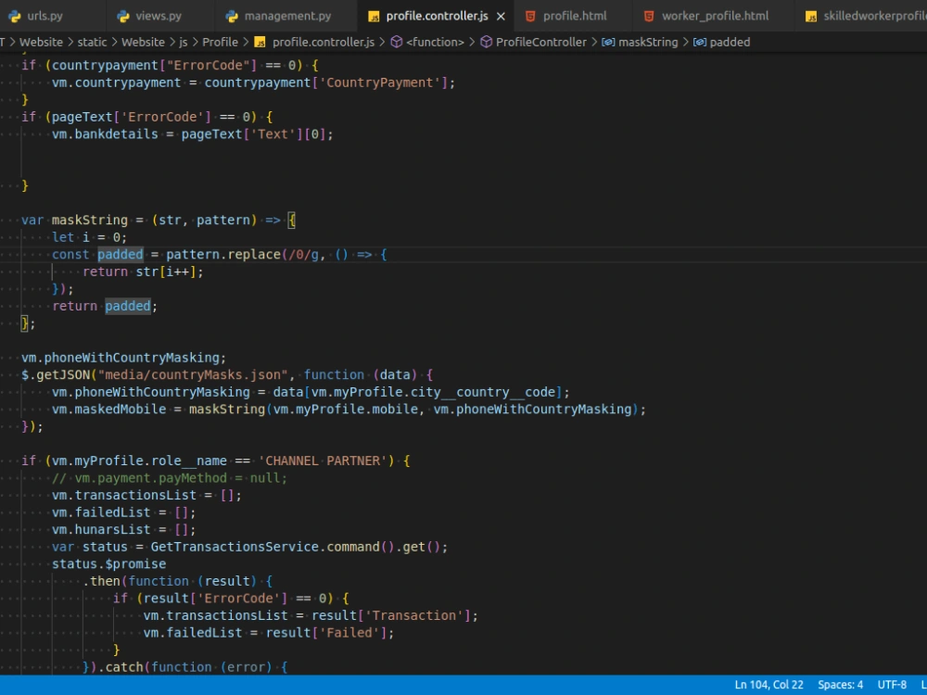Viewport: 927px width, 695px height.
Task: Click commented 'vm.payment.payMethod = null' line
Action: [x=169, y=478]
